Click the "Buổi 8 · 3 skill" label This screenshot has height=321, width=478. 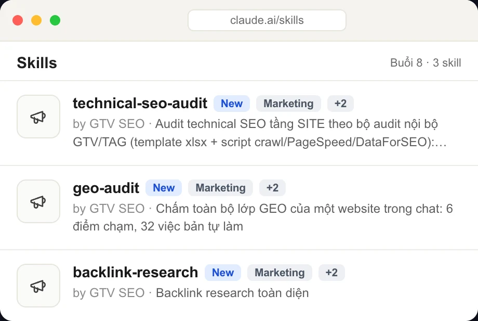pyautogui.click(x=426, y=63)
